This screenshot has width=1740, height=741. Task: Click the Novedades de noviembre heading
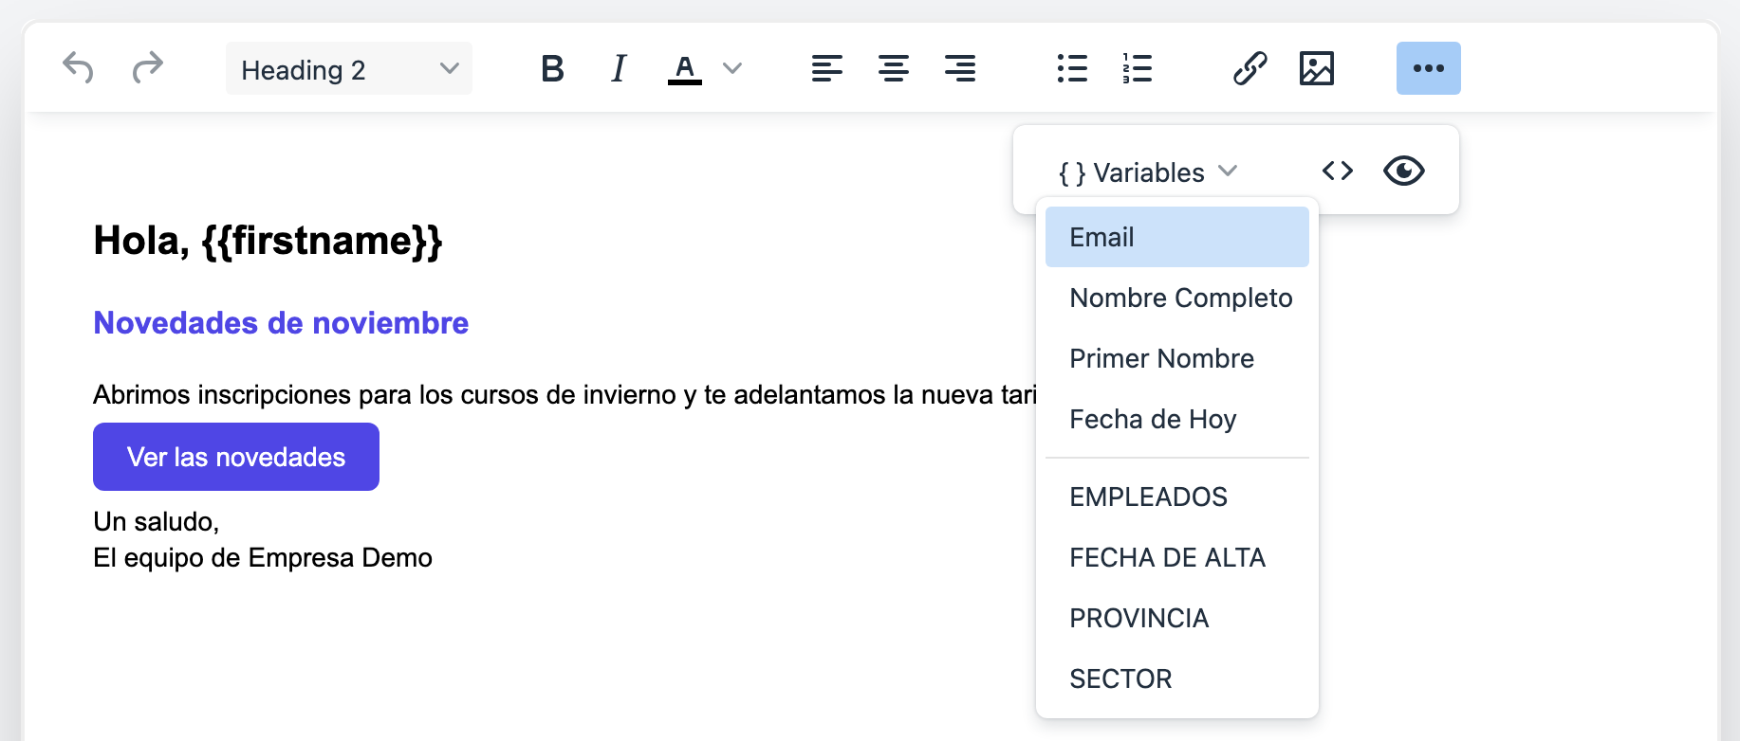pos(281,323)
